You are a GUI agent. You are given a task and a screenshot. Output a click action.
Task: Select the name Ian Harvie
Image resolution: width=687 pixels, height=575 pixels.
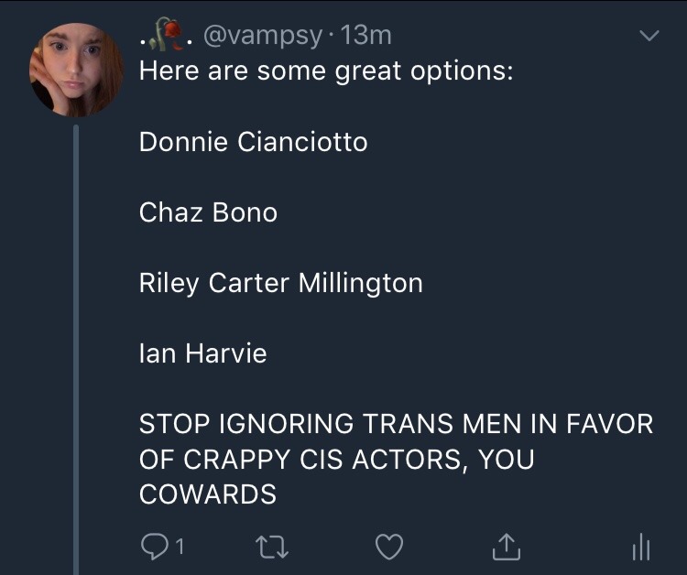pyautogui.click(x=202, y=353)
